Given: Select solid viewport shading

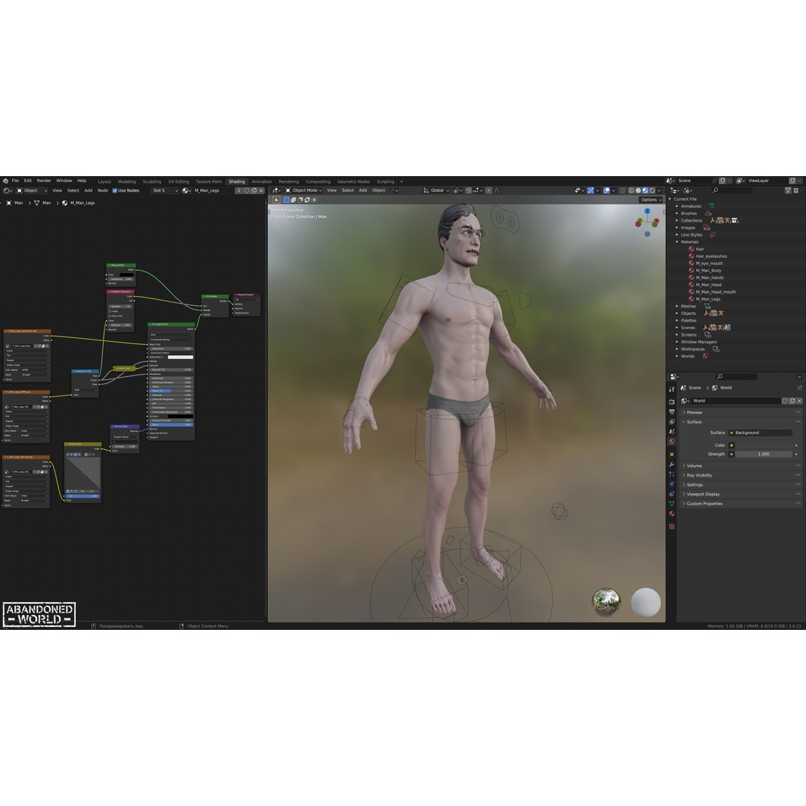Looking at the screenshot, I should 638,190.
